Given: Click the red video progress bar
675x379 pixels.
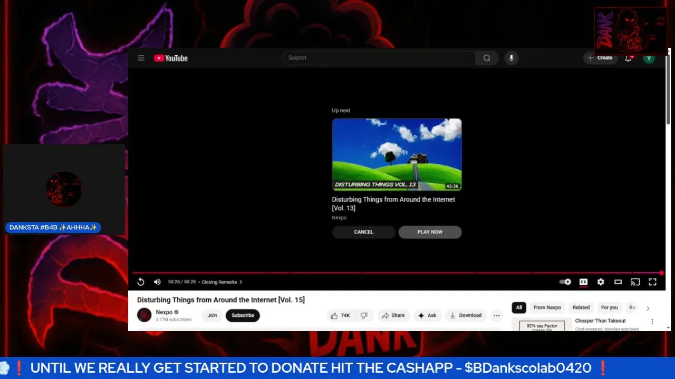Looking at the screenshot, I should [397, 273].
